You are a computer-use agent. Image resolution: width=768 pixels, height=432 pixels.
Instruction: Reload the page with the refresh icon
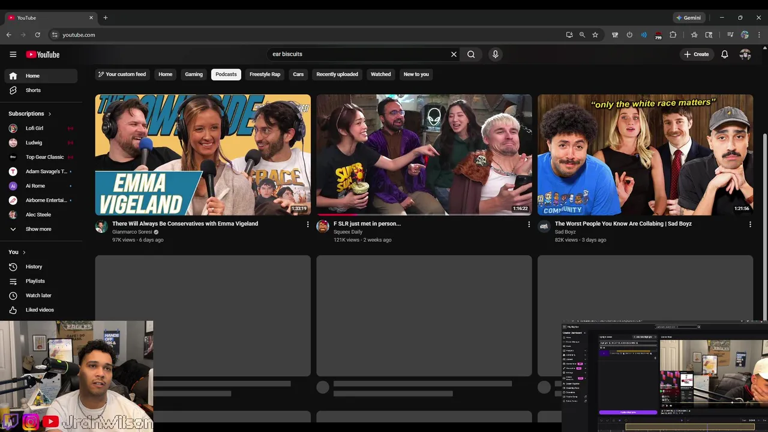[x=37, y=35]
